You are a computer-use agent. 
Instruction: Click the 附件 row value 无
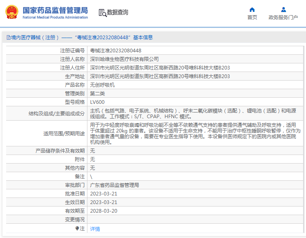click(x=92, y=159)
